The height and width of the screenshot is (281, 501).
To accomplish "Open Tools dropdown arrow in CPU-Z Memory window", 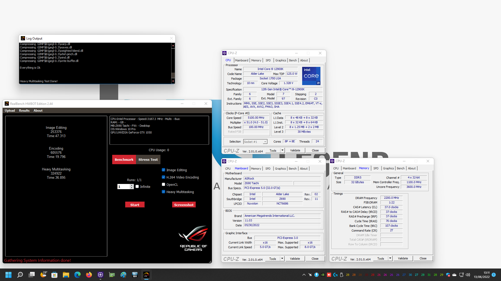I will coord(390,258).
